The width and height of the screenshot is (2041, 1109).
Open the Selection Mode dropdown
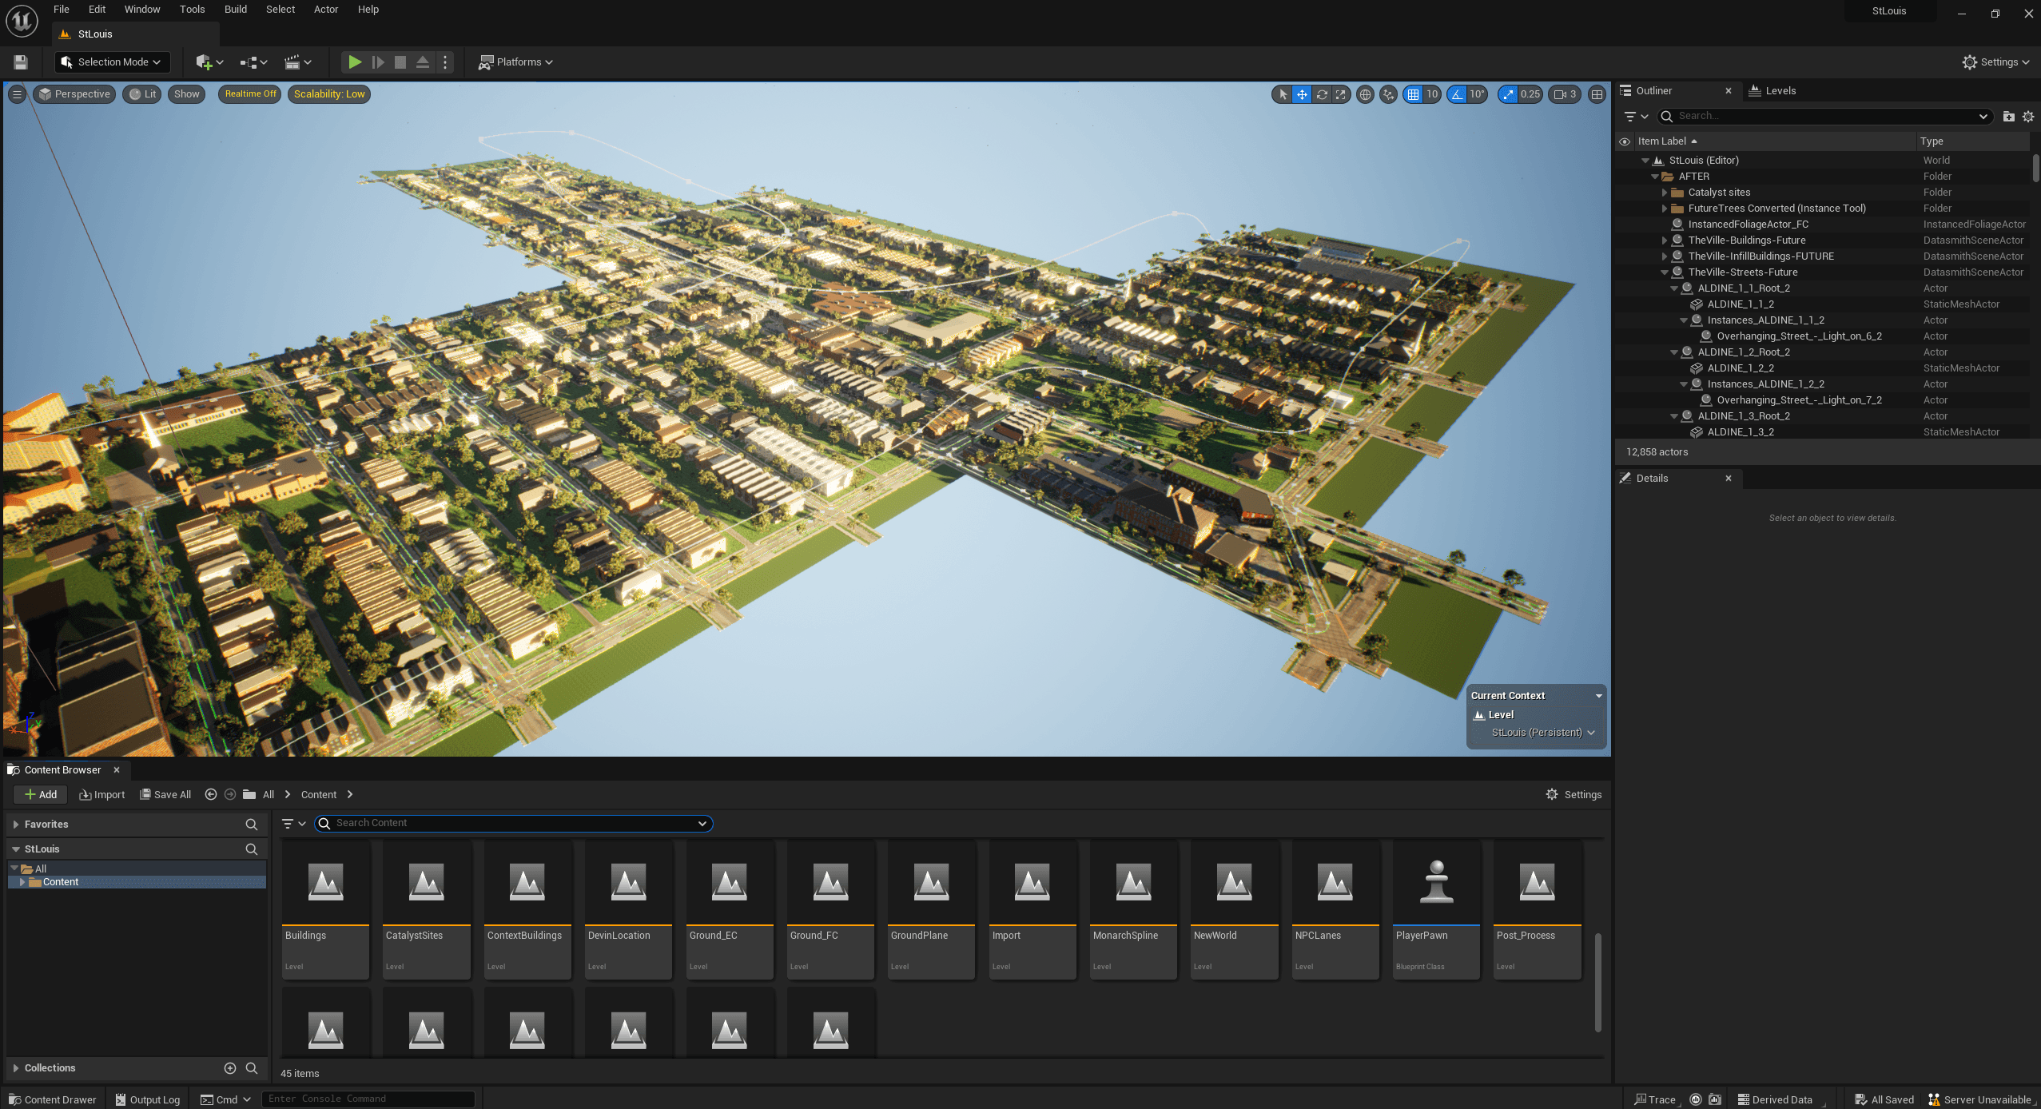click(112, 62)
